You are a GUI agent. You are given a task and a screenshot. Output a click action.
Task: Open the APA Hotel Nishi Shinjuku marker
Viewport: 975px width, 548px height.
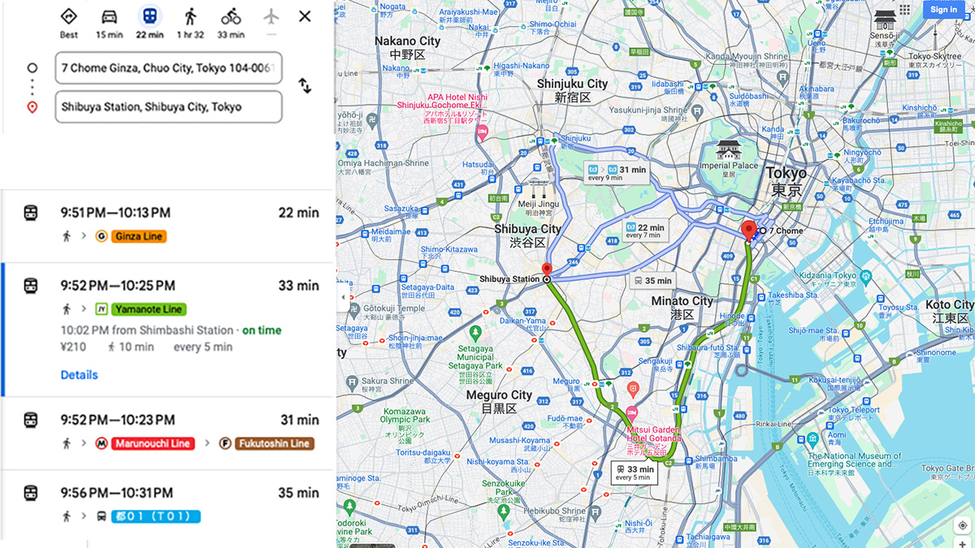coord(482,132)
